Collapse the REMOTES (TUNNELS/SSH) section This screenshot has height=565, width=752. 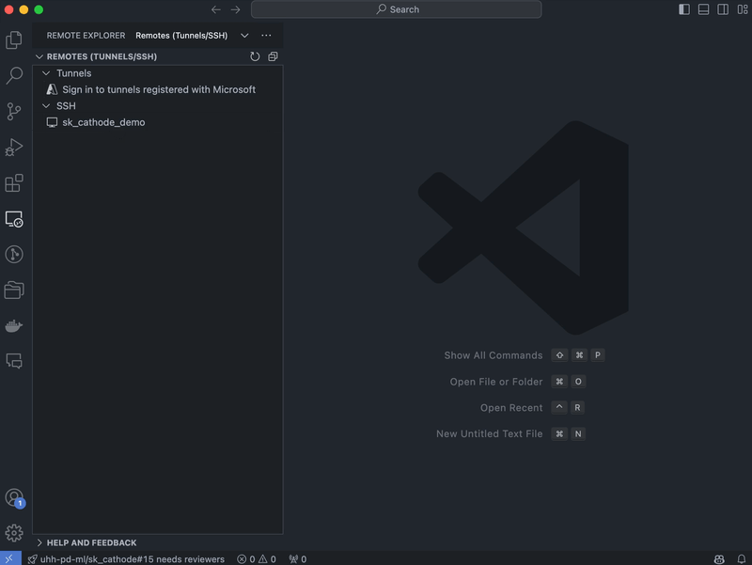pos(39,56)
